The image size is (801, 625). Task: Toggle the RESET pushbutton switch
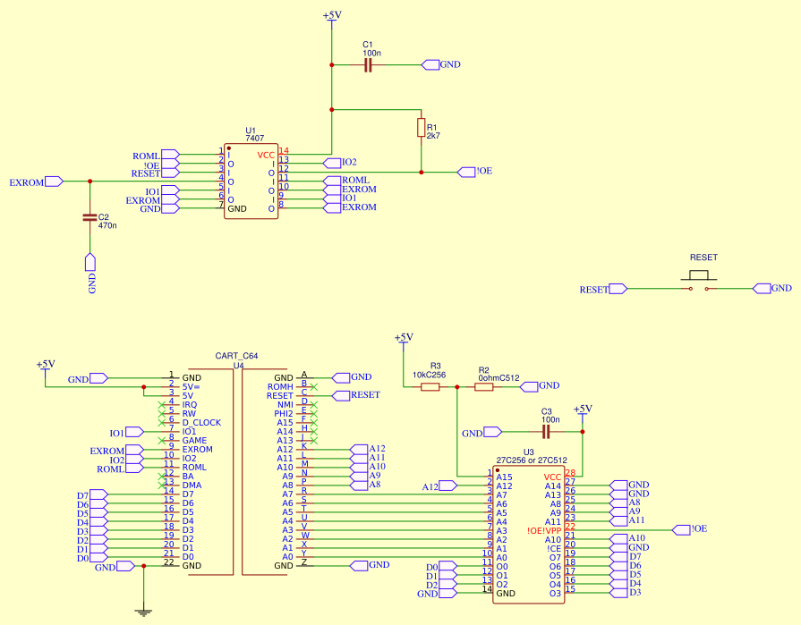700,275
